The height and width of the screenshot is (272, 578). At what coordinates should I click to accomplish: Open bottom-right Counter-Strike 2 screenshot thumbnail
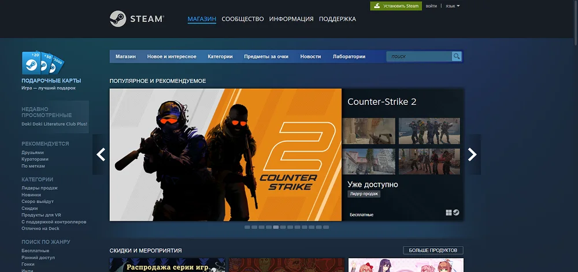click(429, 161)
